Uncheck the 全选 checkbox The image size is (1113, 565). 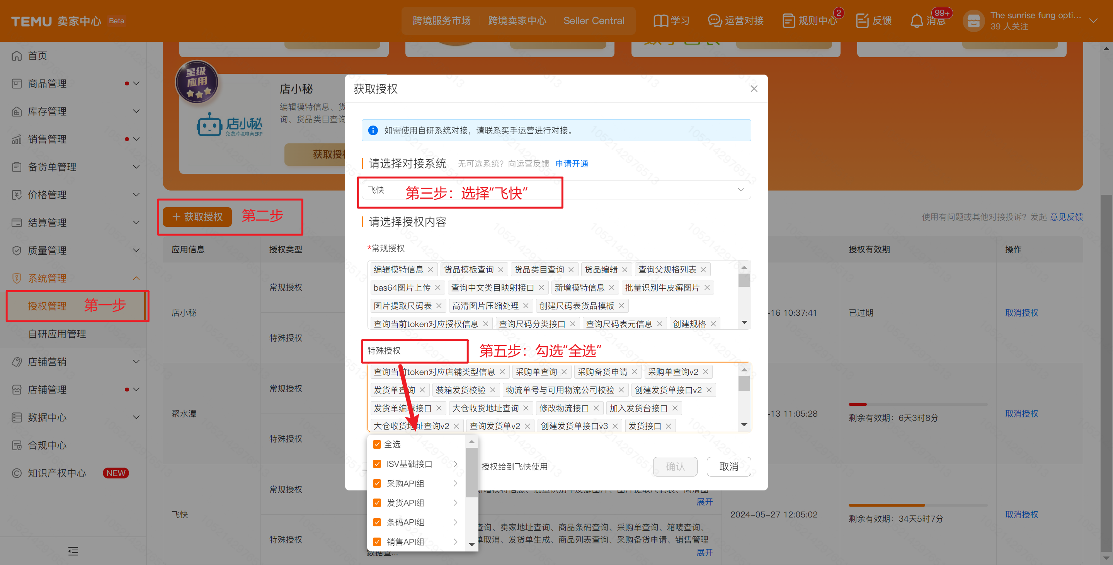[x=377, y=444]
